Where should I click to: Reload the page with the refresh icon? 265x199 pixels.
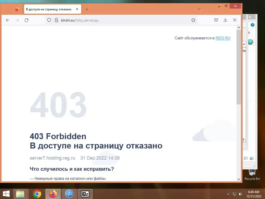pyautogui.click(x=26, y=20)
